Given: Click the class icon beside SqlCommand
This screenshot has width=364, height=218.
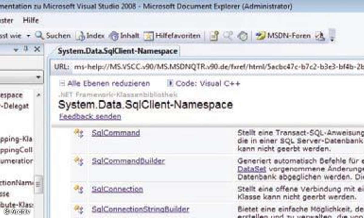Looking at the screenshot, I should (x=79, y=133).
